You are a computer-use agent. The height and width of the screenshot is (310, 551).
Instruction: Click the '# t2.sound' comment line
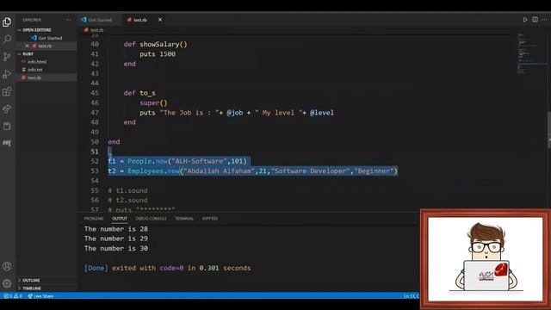[128, 200]
